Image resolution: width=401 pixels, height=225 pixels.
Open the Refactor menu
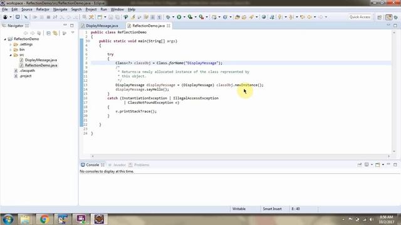coord(43,9)
